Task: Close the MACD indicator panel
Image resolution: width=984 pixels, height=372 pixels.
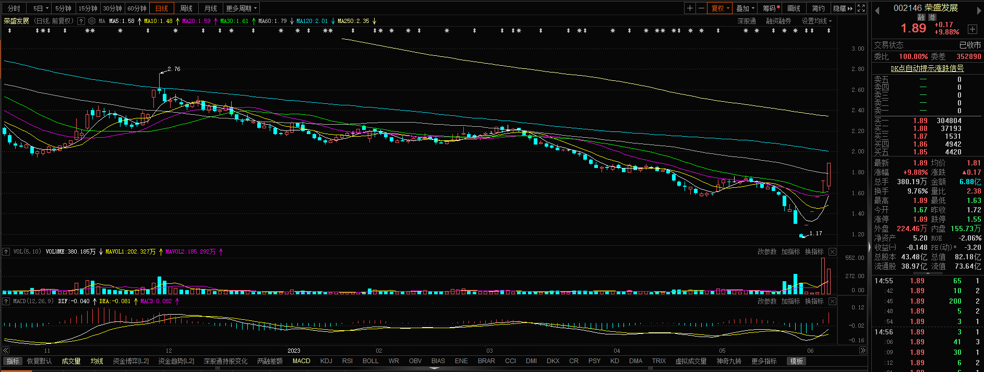Action: pyautogui.click(x=832, y=302)
